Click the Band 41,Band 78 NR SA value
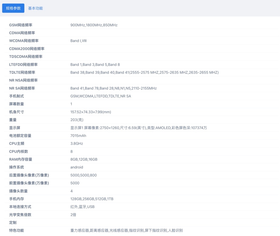Image resolution: width=280 pixels, height=236 pixels. [x=113, y=88]
